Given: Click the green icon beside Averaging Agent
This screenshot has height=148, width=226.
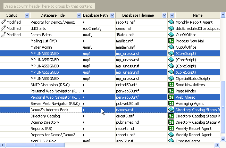Looking at the screenshot, I should (x=171, y=104).
